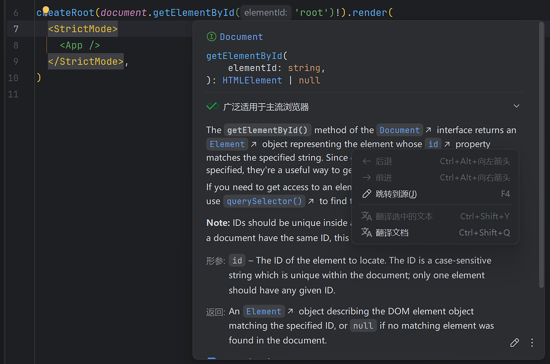Click the elementId: inlay hint in code
Image resolution: width=550 pixels, height=364 pixels.
click(x=266, y=13)
